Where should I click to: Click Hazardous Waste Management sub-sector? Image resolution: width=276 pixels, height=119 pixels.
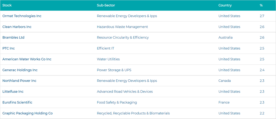(x=122, y=27)
